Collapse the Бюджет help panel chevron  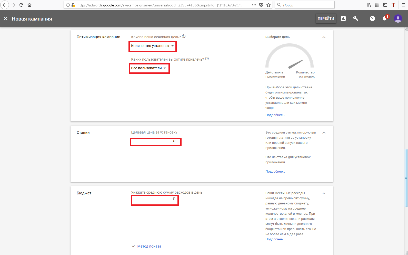(324, 193)
